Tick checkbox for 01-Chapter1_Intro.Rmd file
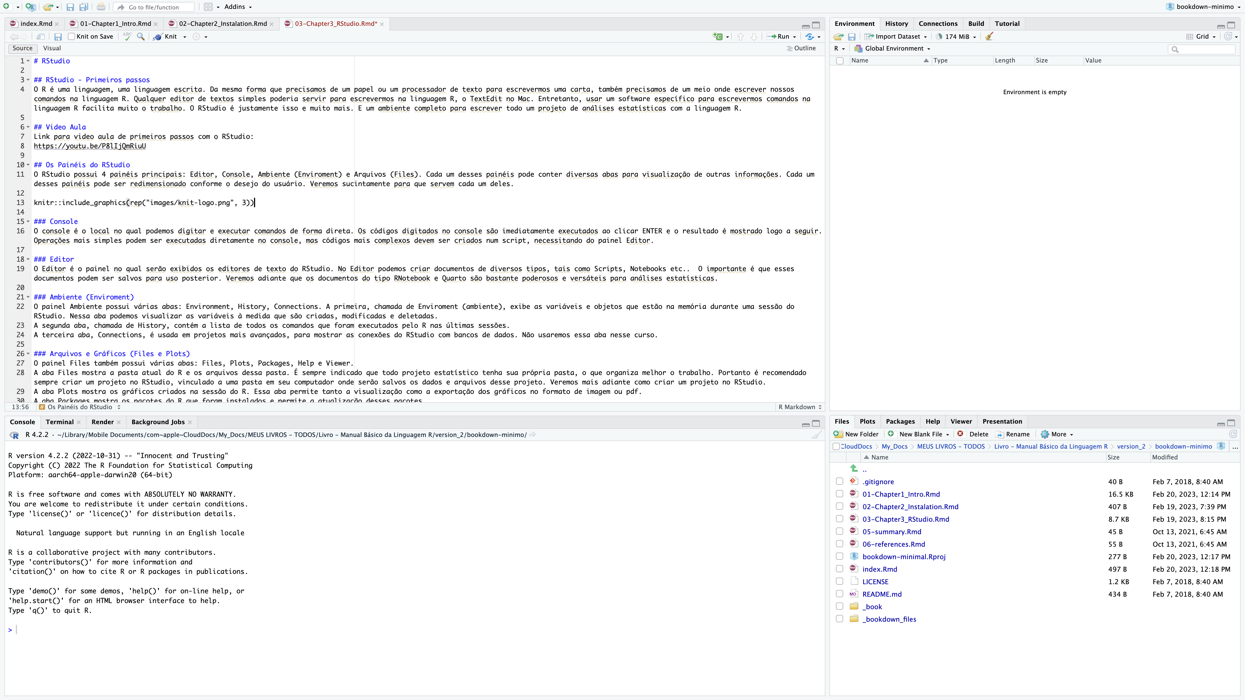 tap(840, 494)
